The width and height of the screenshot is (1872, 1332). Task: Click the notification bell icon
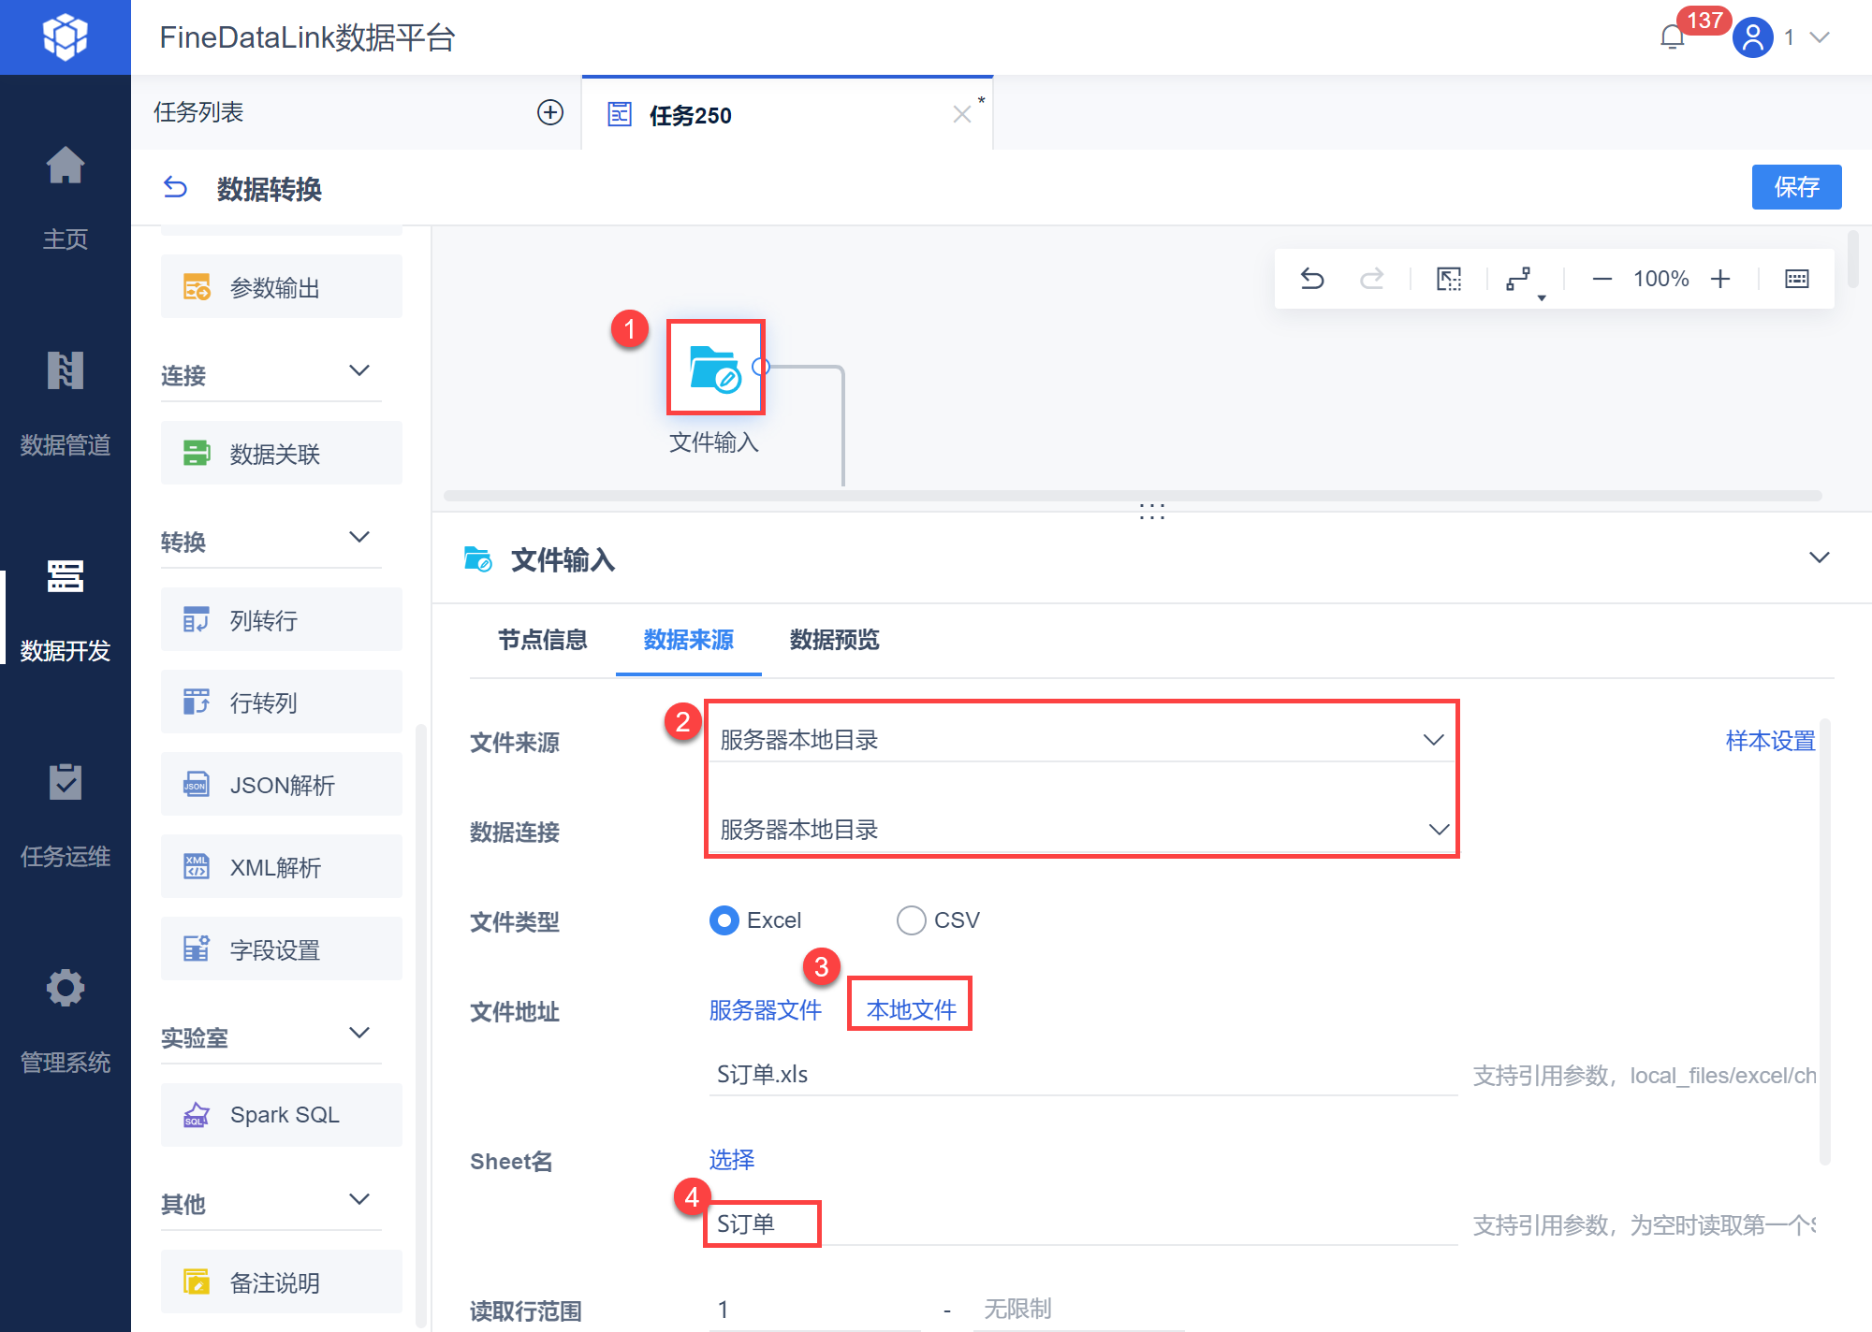pyautogui.click(x=1672, y=37)
